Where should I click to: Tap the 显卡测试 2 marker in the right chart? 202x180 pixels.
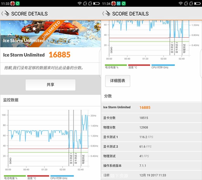177,48
